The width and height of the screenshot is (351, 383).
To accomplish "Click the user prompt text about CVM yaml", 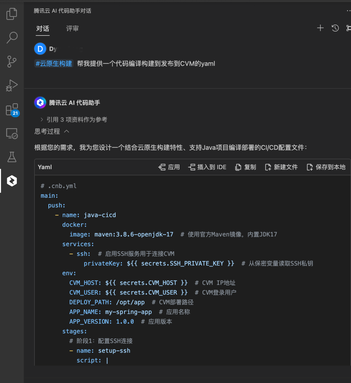I will click(x=146, y=63).
